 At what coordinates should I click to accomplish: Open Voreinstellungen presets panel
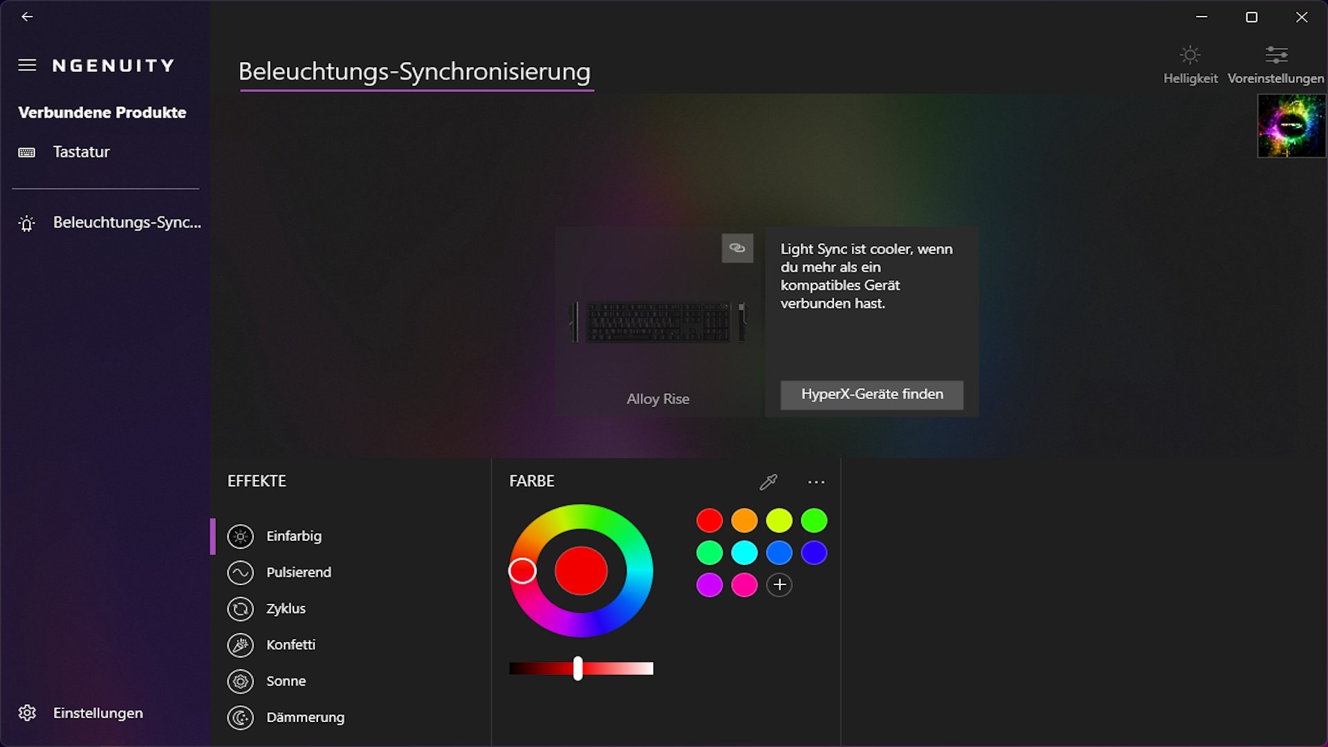point(1276,65)
